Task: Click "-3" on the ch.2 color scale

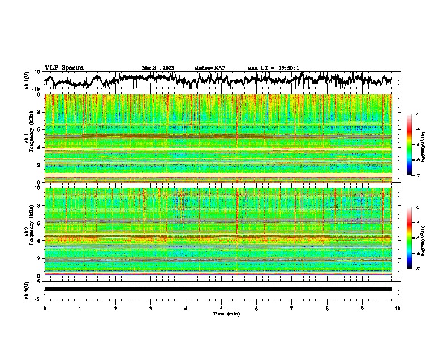Action: [417, 207]
